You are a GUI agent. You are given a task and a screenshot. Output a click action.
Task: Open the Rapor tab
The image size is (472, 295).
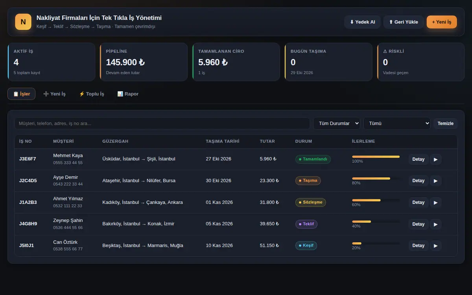tap(128, 94)
